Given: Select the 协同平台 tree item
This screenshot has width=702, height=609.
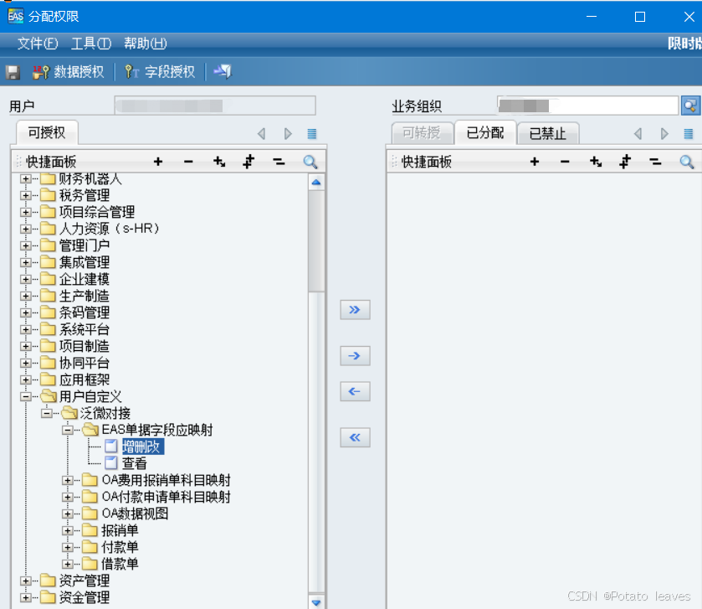Looking at the screenshot, I should coord(85,363).
